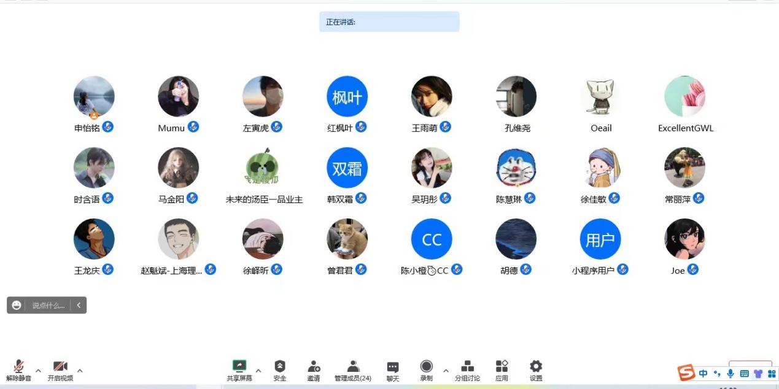Open the Security (安全) shield icon
Image resolution: width=779 pixels, height=389 pixels.
(280, 370)
